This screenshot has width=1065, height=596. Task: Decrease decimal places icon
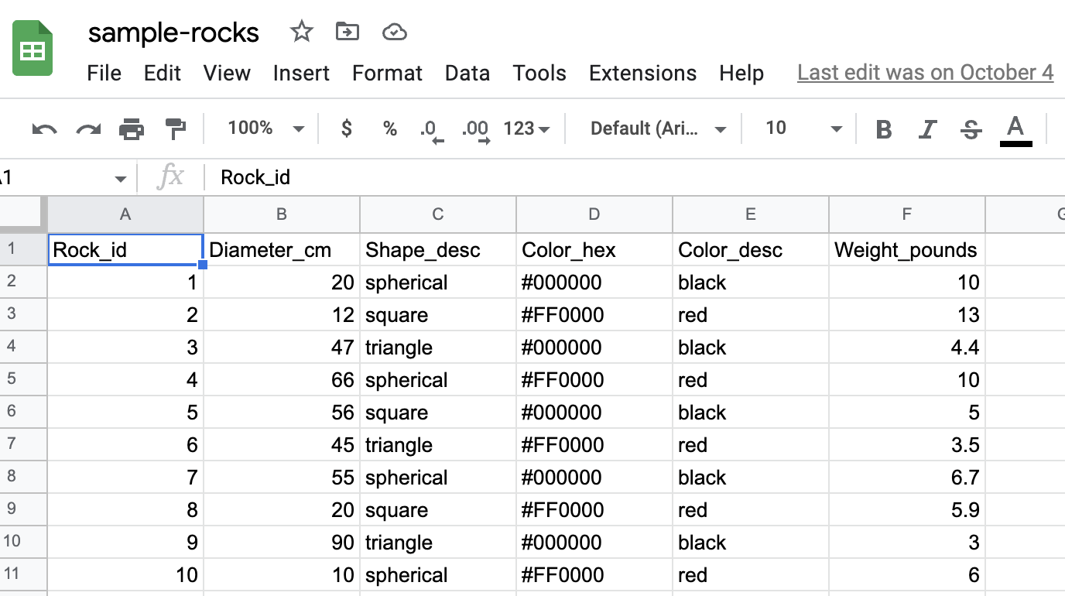click(x=432, y=130)
